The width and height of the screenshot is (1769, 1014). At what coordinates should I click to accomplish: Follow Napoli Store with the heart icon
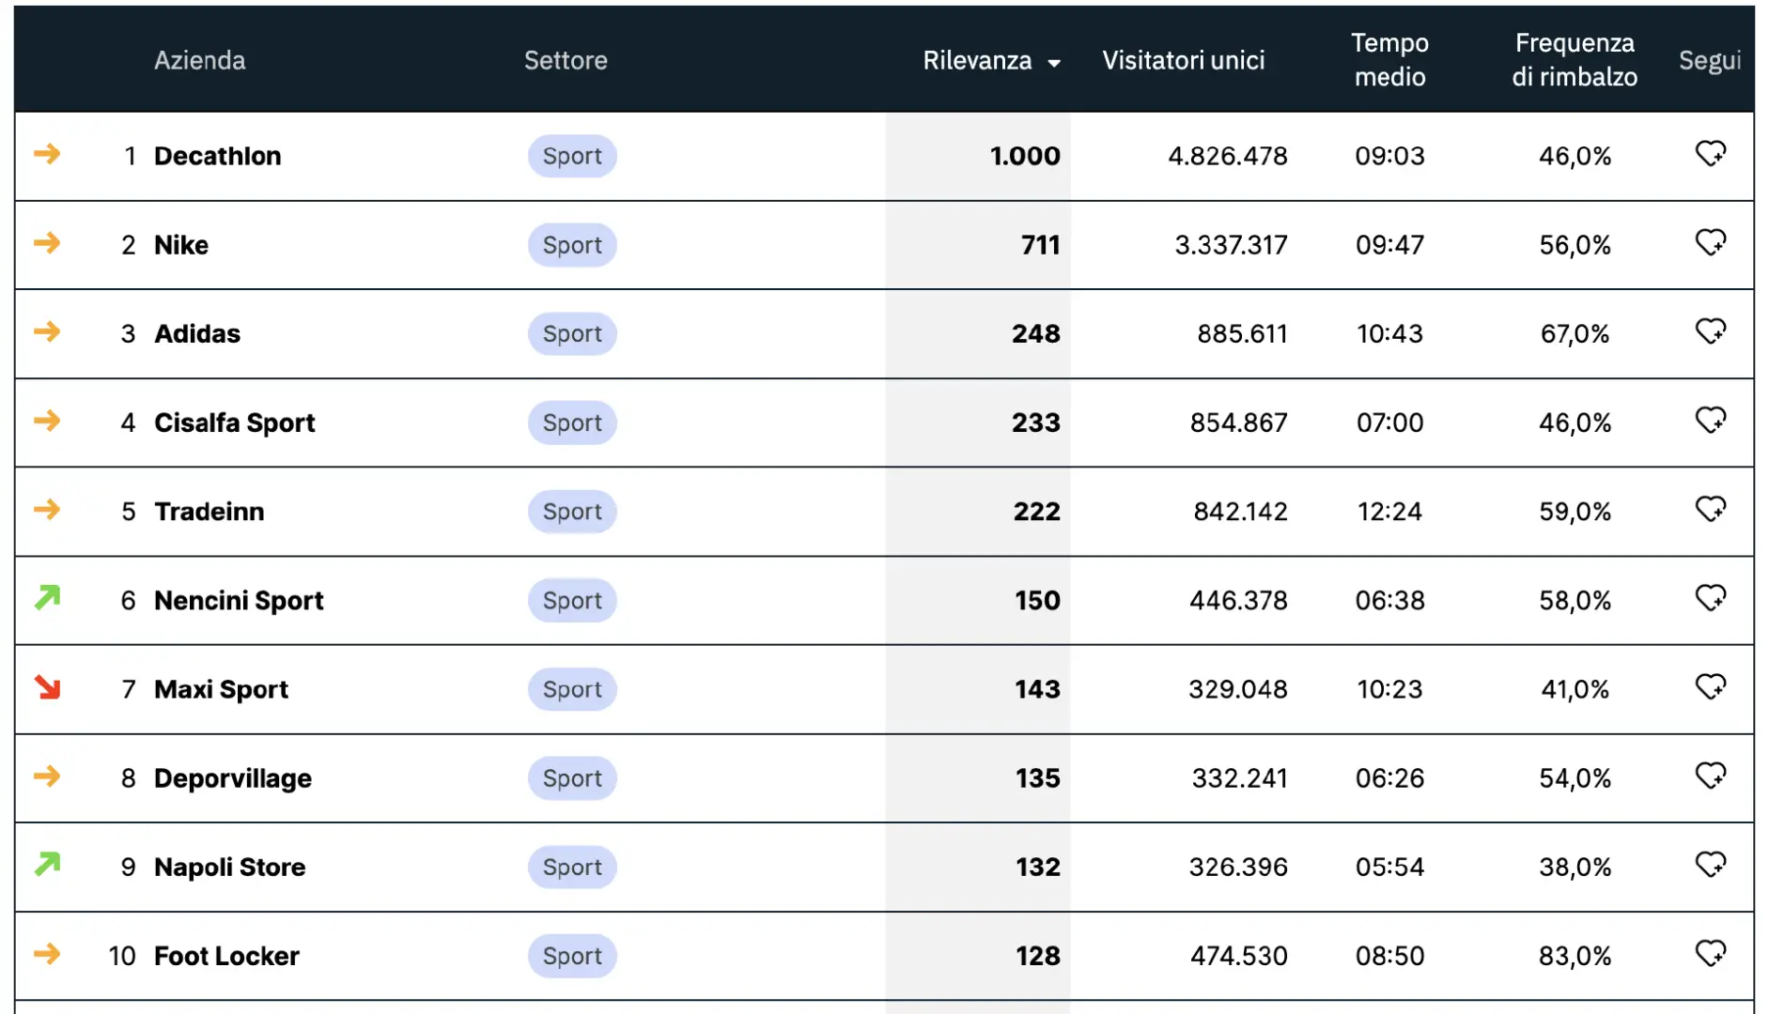point(1710,864)
